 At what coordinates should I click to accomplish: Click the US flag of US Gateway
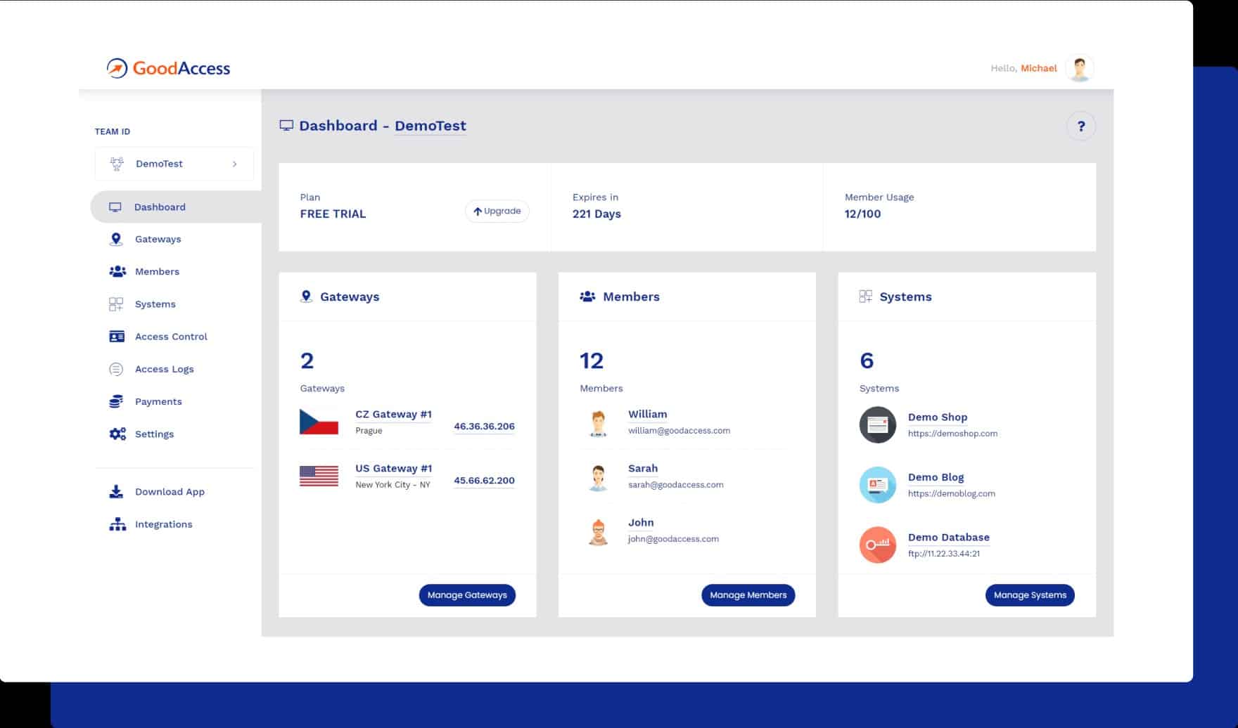(x=319, y=476)
